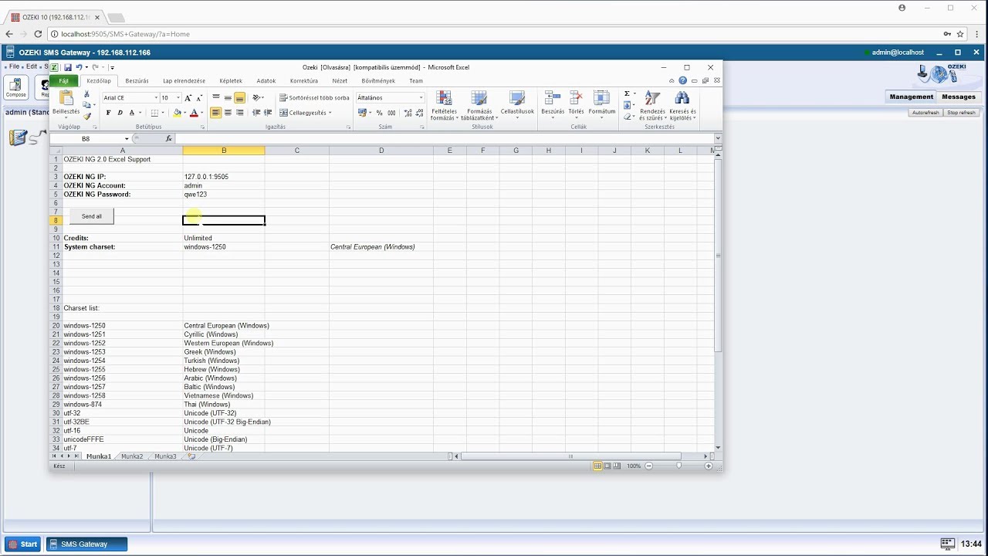Switch to the Beszúrás ribbon tab
Image resolution: width=988 pixels, height=556 pixels.
(x=137, y=81)
